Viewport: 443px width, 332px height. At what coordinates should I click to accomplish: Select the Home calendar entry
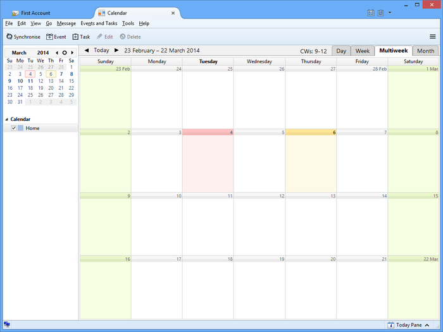point(41,128)
